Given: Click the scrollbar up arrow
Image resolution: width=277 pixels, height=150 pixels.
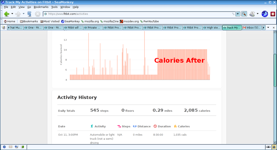Looking at the screenshot, I should (275, 32).
